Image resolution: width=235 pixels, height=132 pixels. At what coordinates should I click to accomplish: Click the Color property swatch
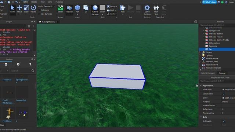click(x=223, y=98)
